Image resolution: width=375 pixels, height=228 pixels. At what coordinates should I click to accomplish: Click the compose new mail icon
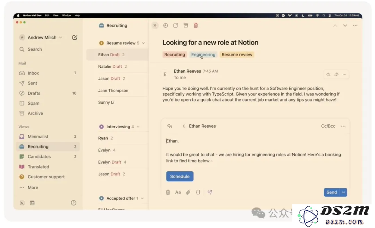click(x=75, y=37)
